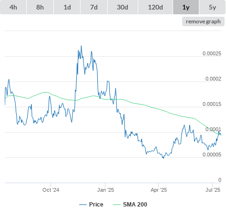Click the Oct '24 axis label

click(x=51, y=190)
